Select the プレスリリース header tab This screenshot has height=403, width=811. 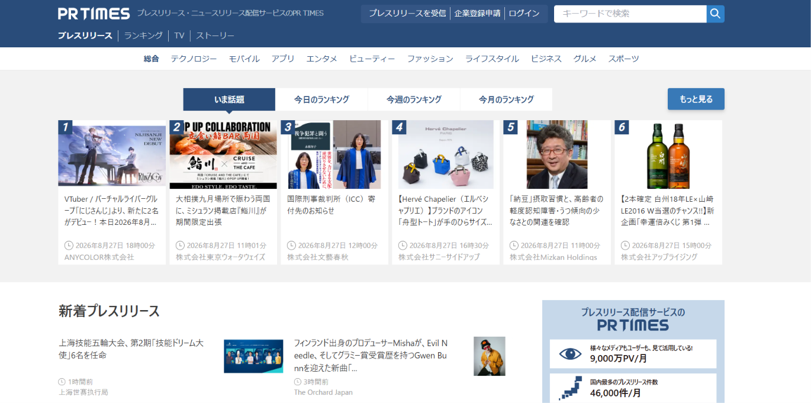[85, 36]
